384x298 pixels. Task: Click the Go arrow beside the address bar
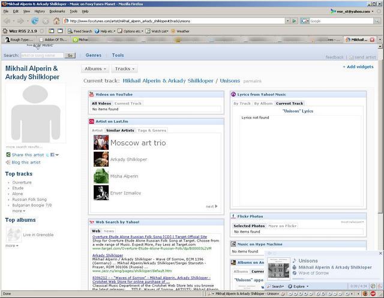294,21
